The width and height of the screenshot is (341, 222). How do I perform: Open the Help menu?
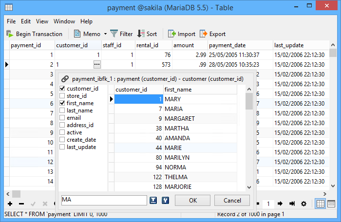(86, 21)
